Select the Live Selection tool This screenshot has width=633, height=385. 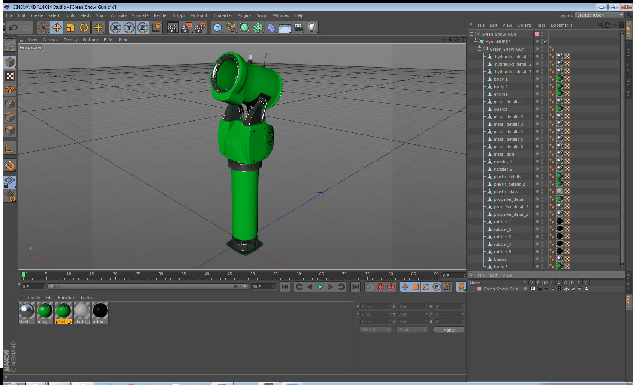point(43,27)
